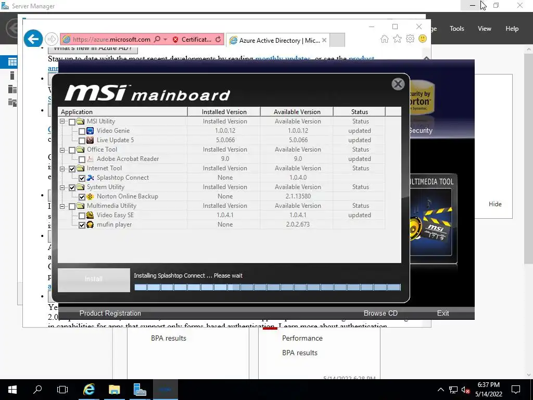Collapse the Multimedia Utility tree group
The width and height of the screenshot is (533, 400).
click(x=62, y=206)
